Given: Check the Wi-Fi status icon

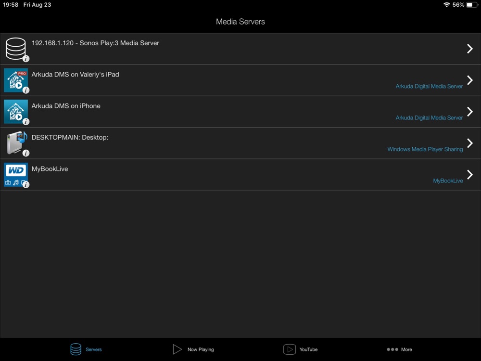Looking at the screenshot, I should pyautogui.click(x=447, y=5).
